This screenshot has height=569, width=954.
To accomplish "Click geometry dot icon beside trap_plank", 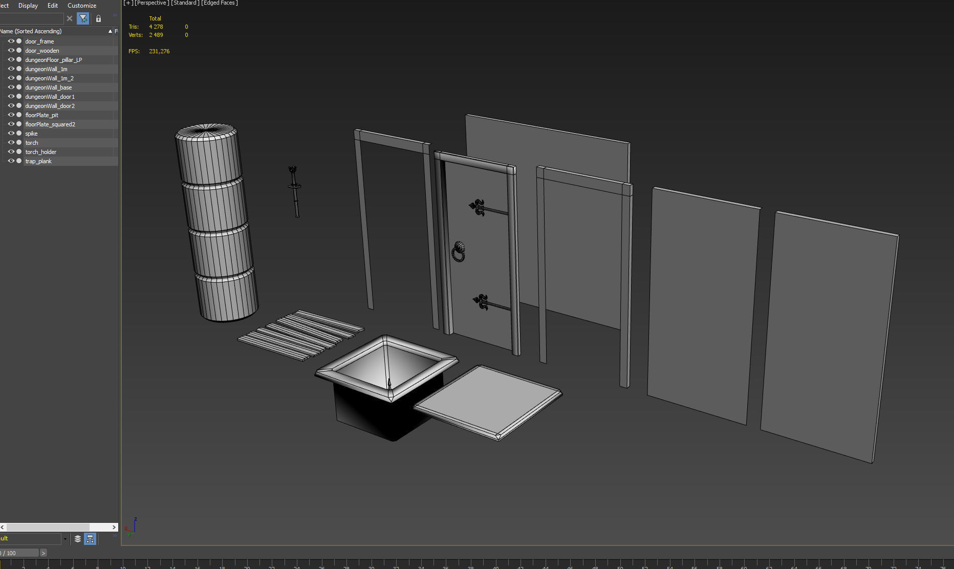I will coord(19,161).
